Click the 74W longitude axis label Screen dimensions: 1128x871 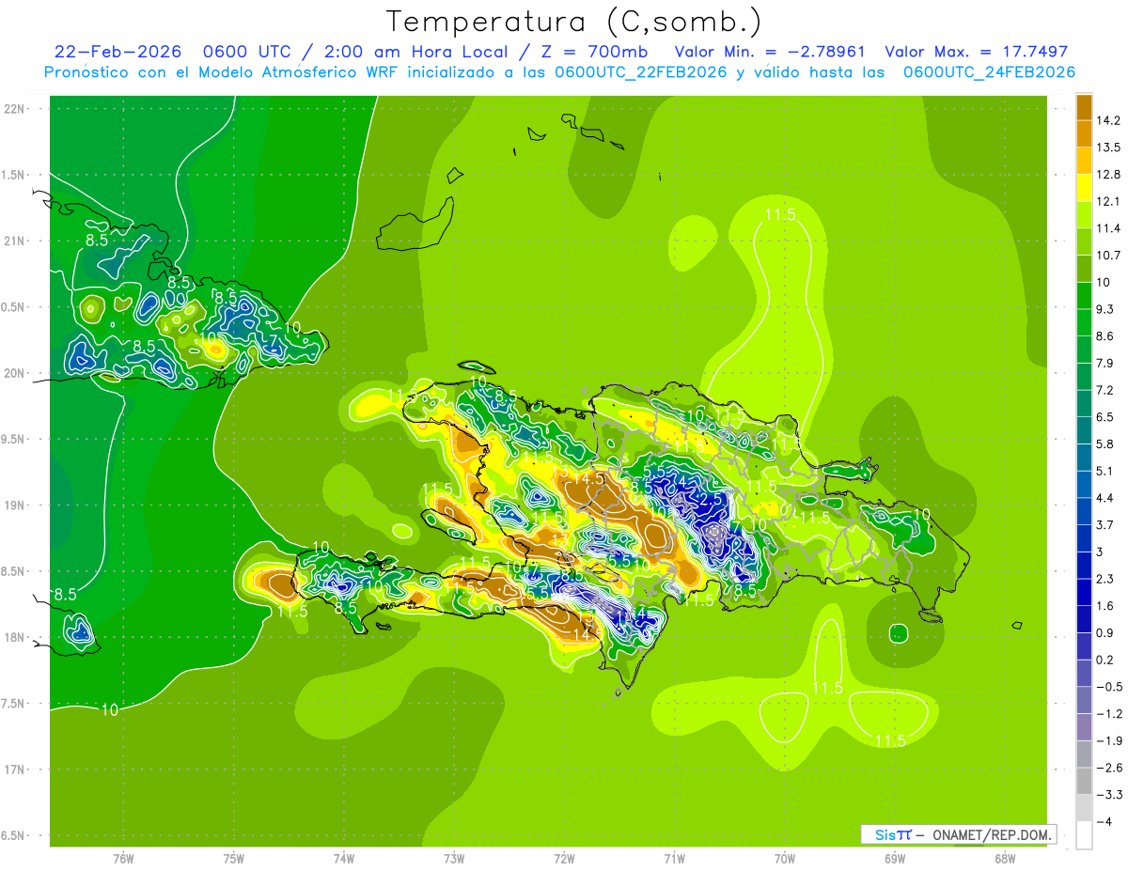[344, 859]
